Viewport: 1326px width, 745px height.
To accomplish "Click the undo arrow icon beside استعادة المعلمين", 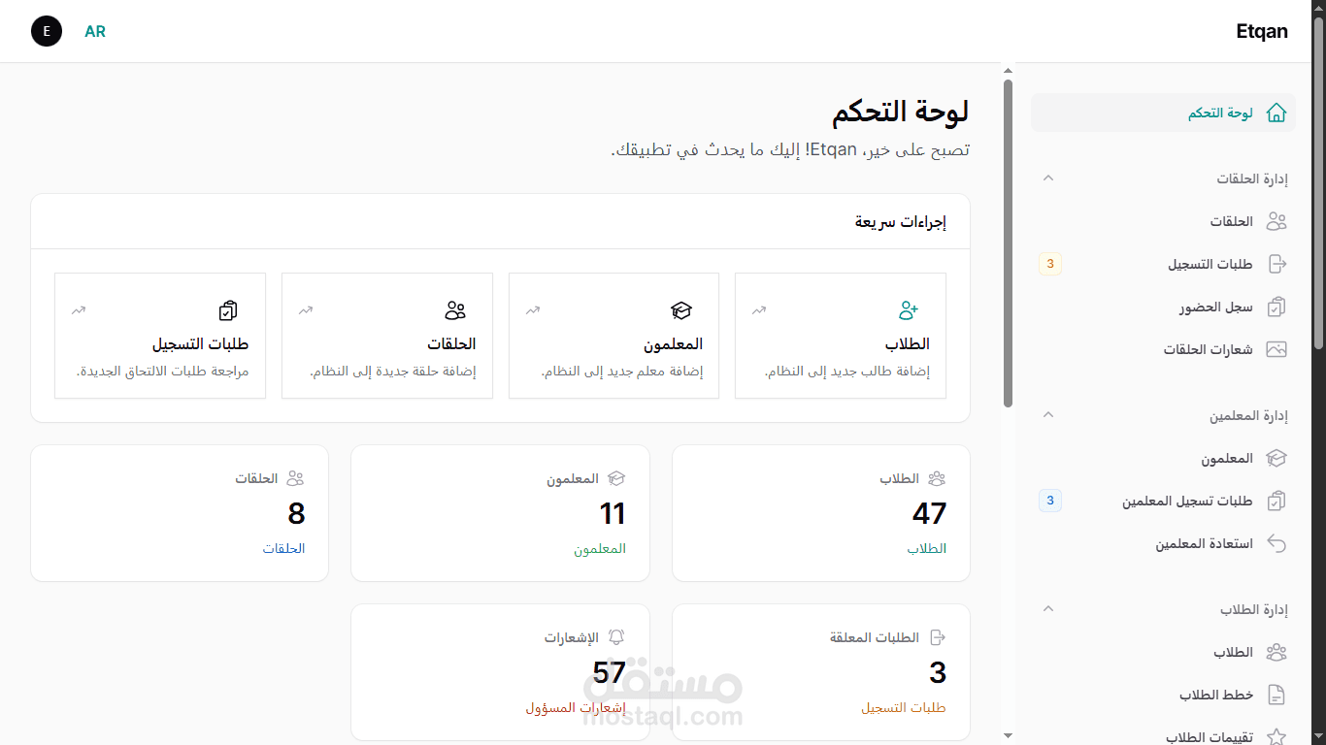I will click(1276, 543).
